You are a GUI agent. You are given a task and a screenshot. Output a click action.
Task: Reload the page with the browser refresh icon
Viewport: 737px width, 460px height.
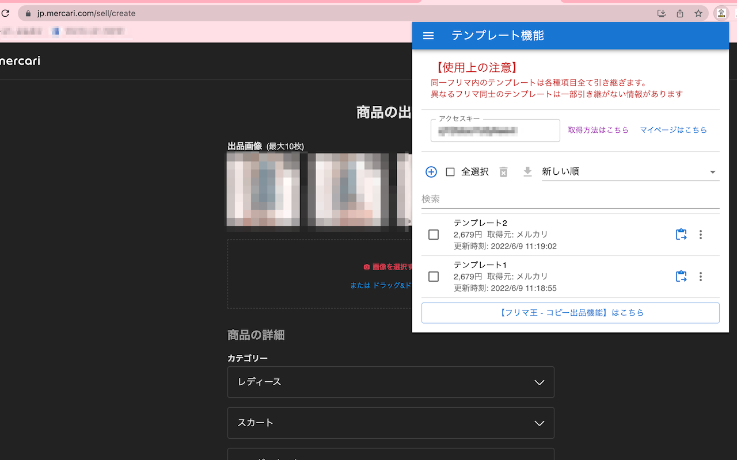[5, 13]
